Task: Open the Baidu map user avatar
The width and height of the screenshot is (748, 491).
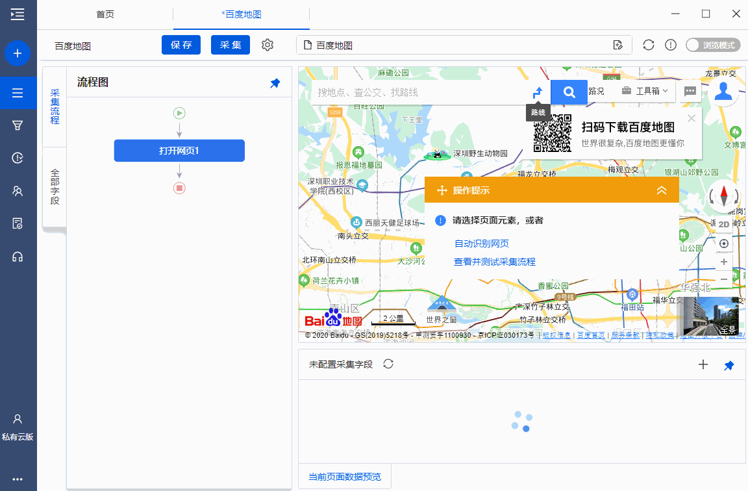Action: pyautogui.click(x=723, y=91)
